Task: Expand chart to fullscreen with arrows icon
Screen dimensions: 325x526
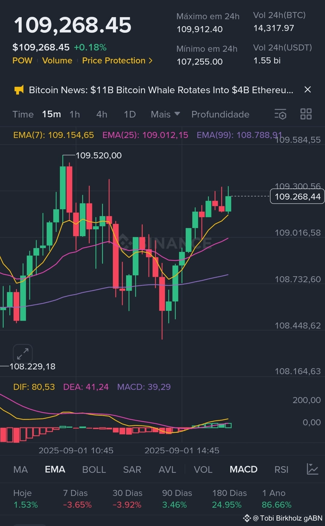Action: coord(23,354)
